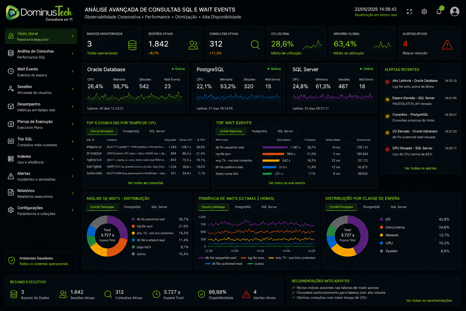Expand the Relatórios chevron
This screenshot has width=466, height=311.
[x=73, y=193]
